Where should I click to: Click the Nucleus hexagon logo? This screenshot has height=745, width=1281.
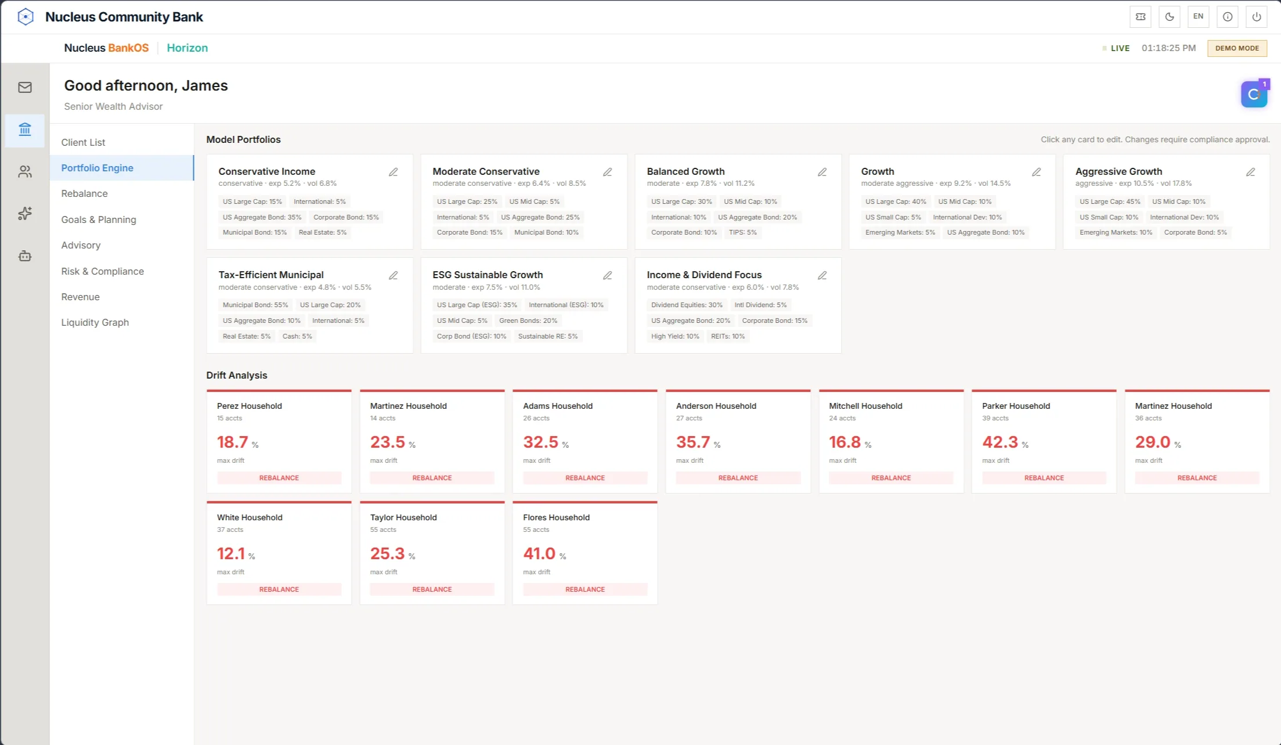click(26, 17)
